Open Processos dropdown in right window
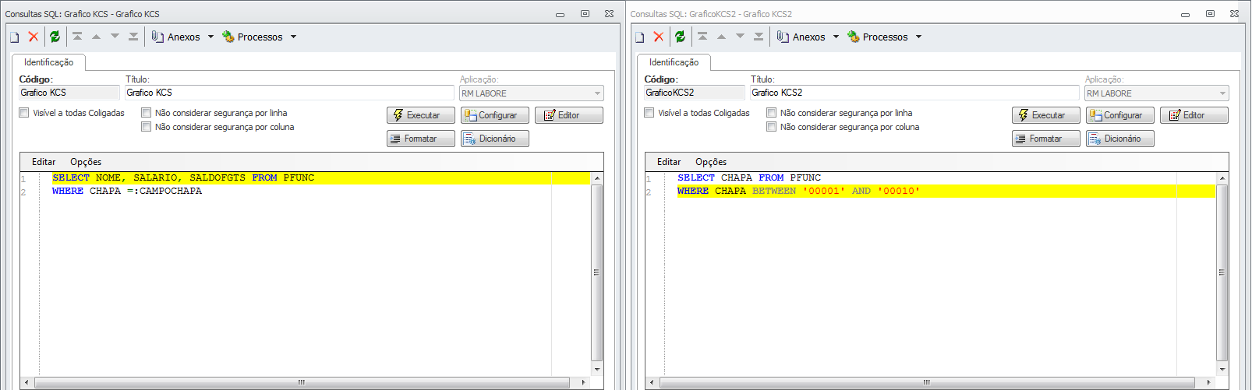Viewport: 1252px width, 390px height. pyautogui.click(x=918, y=37)
